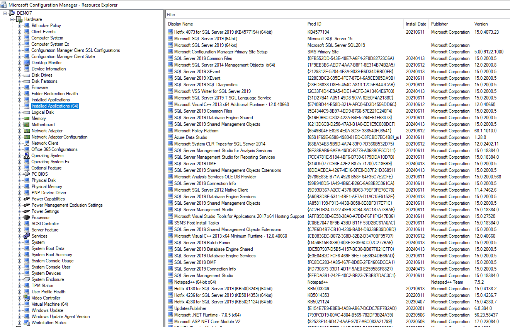Image resolution: width=510 pixels, height=327 pixels.
Task: Expand the Firmware node
Action: pos(20,87)
